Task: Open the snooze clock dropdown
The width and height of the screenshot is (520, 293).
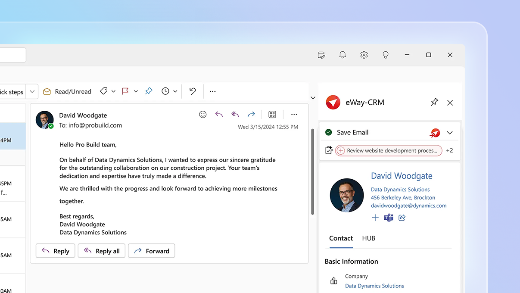Action: tap(175, 91)
